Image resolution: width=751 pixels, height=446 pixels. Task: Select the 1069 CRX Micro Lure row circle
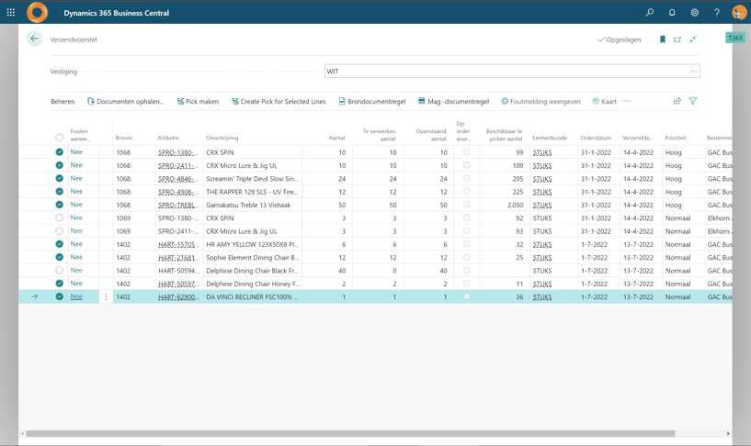pos(59,231)
